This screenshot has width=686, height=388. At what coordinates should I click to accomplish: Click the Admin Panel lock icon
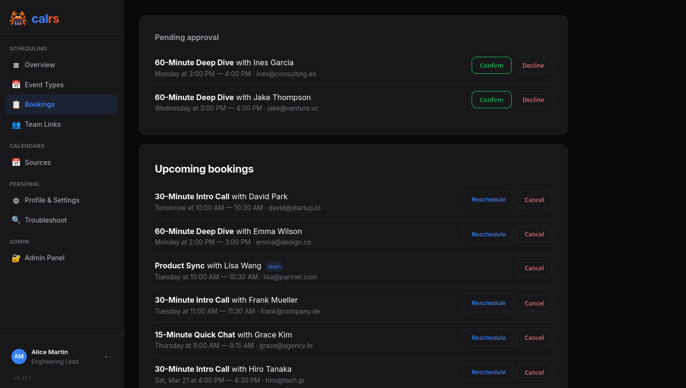pos(16,258)
